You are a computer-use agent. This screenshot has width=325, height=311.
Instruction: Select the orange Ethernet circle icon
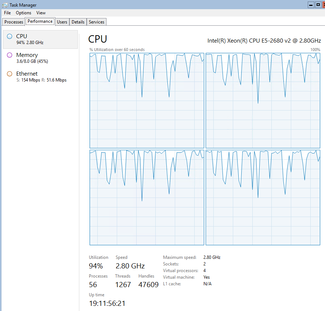pos(10,74)
